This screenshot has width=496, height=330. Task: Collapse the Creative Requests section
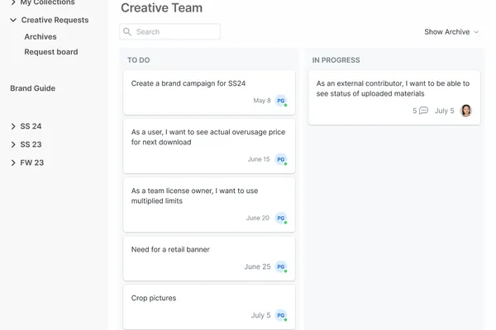pos(13,20)
